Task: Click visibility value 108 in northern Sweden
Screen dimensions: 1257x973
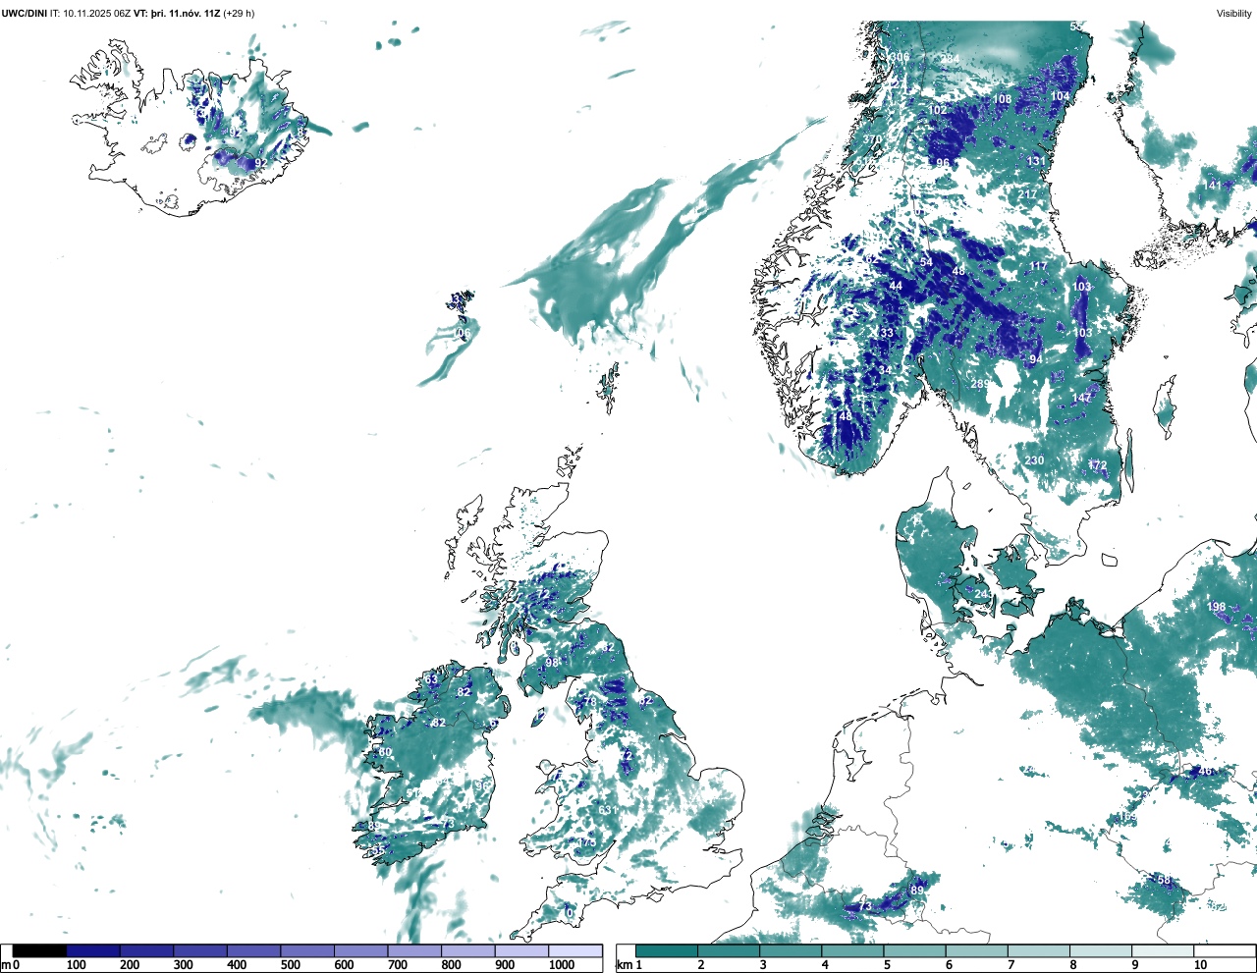Action: (x=1002, y=99)
